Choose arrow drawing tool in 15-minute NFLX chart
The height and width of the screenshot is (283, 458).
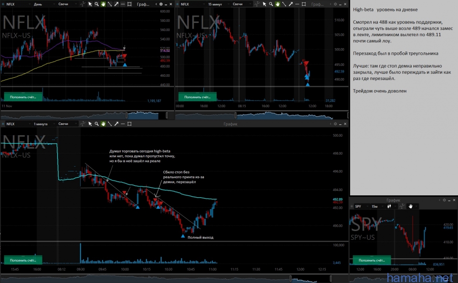[x=291, y=4]
